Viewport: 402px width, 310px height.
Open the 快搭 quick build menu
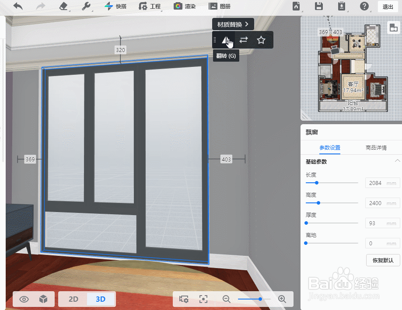coord(115,6)
